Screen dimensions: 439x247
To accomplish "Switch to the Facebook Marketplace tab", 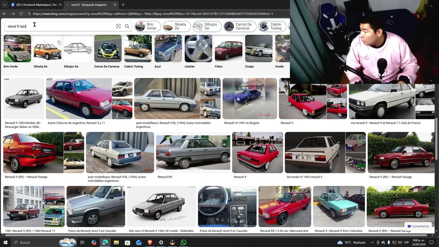I will 36,5.
